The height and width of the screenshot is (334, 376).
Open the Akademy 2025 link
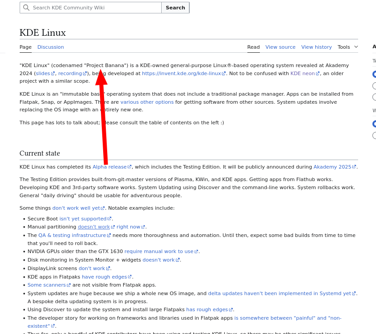(335, 167)
